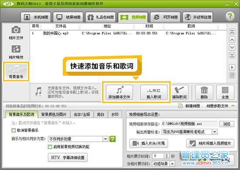Increase 相片展示时间 with up stepper arrow
Image resolution: width=240 pixels, height=170 pixels.
tap(167, 155)
